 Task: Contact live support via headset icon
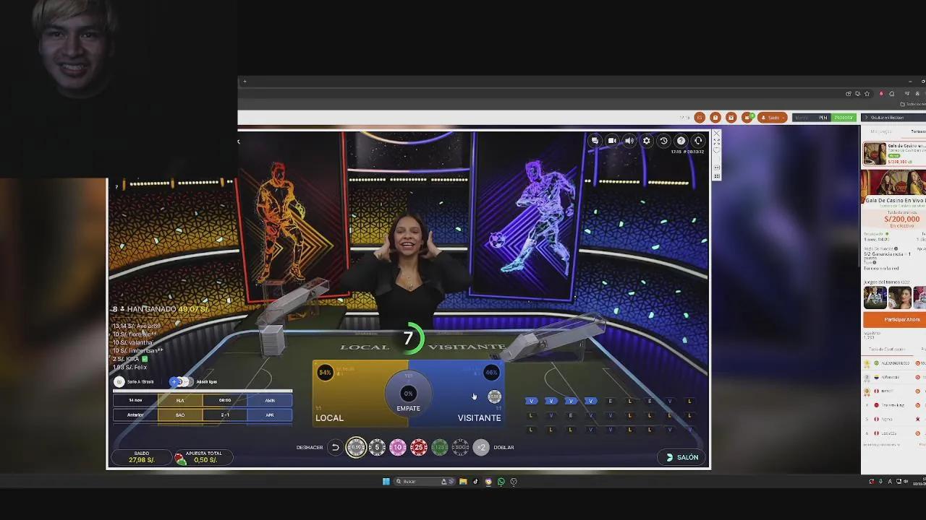(x=698, y=142)
